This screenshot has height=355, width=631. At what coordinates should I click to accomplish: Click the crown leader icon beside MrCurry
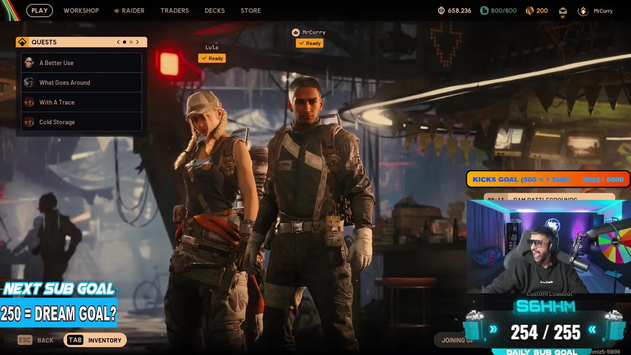point(296,33)
